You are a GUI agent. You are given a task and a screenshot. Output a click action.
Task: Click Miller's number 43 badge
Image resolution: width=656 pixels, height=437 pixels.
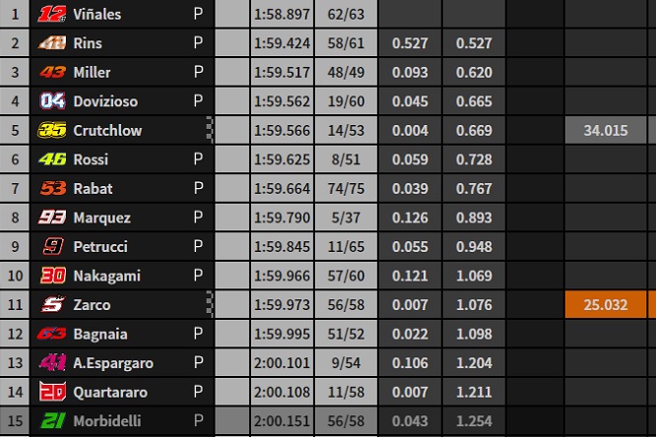pos(52,72)
